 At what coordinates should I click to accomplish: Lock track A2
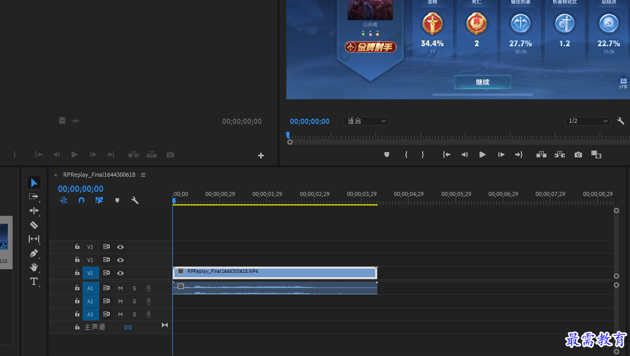point(77,301)
